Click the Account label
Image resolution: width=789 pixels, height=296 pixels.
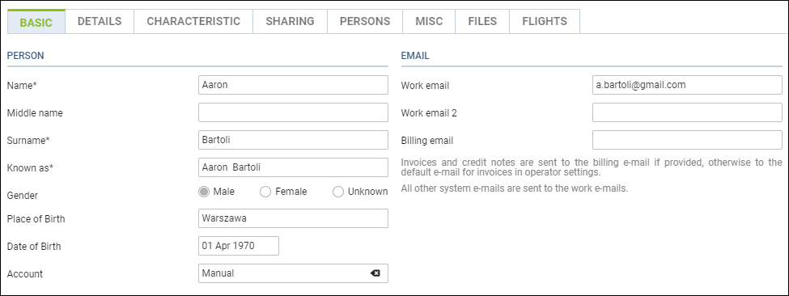(25, 274)
